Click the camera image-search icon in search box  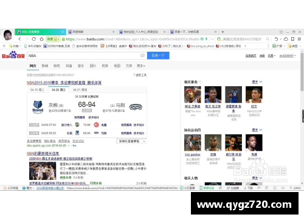pos(142,55)
